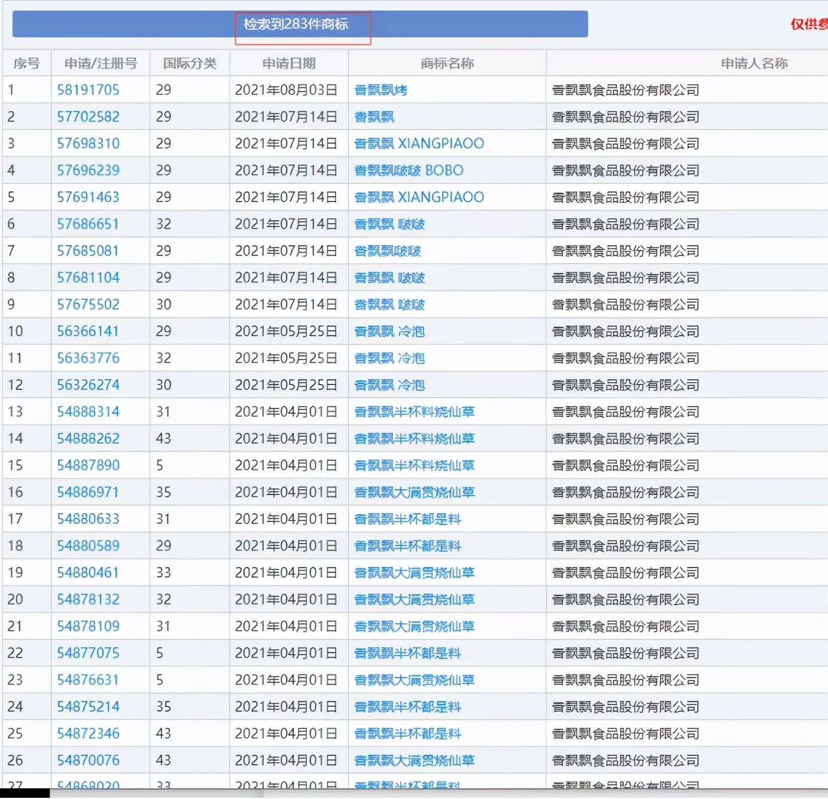Click the 申请日期 column header
The image size is (828, 799).
[289, 63]
